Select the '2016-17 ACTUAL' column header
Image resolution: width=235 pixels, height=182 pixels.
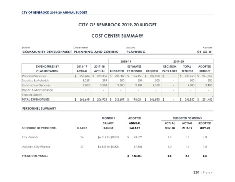pos(82,69)
